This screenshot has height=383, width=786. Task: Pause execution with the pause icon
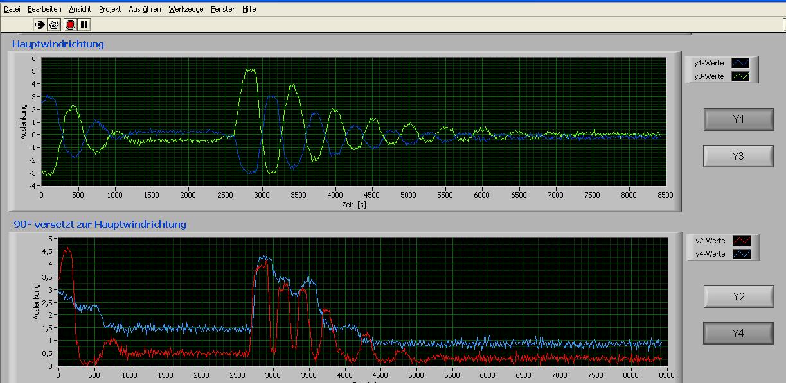pos(84,24)
